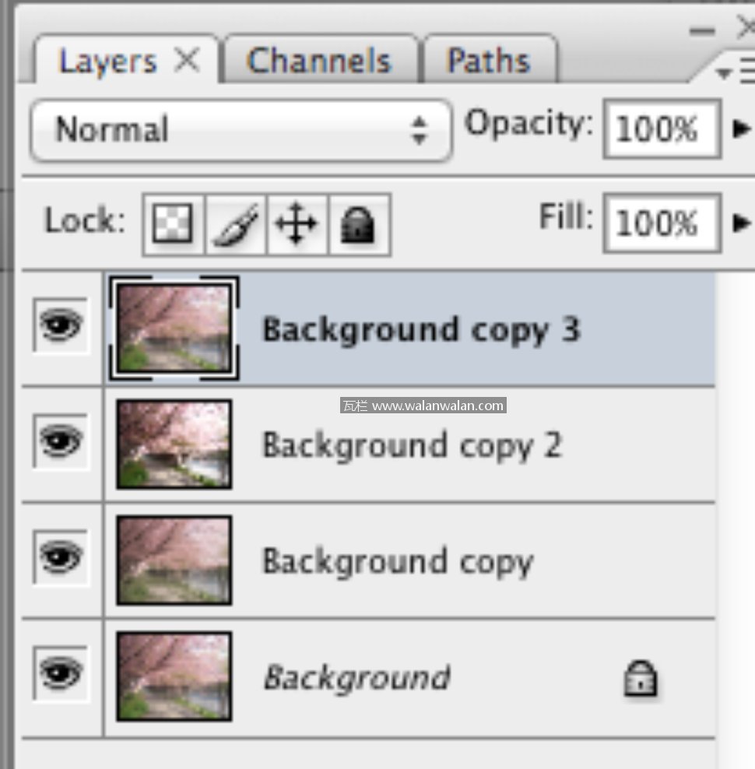
Task: Expand the Opacity slider arrow
Action: pyautogui.click(x=742, y=128)
